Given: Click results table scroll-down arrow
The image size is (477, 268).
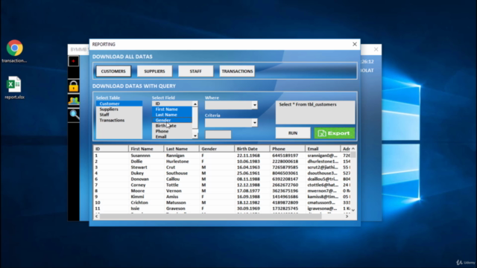Looking at the screenshot, I should [353, 210].
